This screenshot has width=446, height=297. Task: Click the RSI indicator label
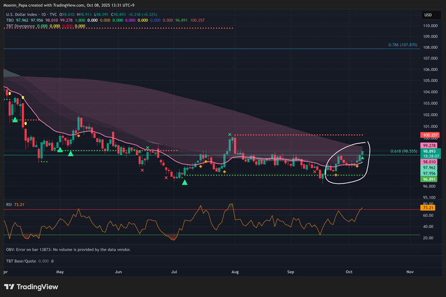pos(9,205)
